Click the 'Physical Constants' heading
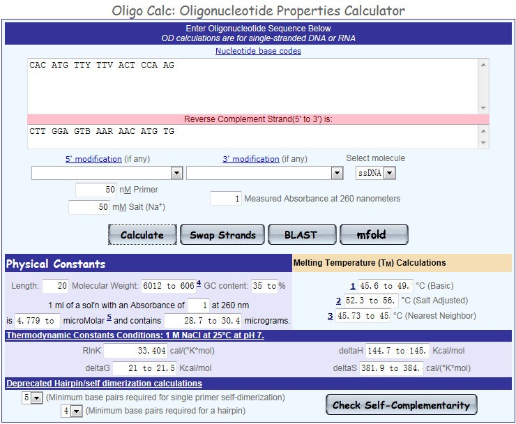Image resolution: width=516 pixels, height=424 pixels. (x=56, y=264)
